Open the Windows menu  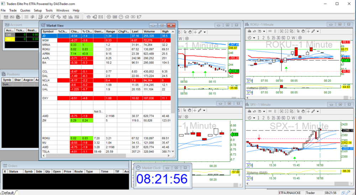[x=63, y=11]
